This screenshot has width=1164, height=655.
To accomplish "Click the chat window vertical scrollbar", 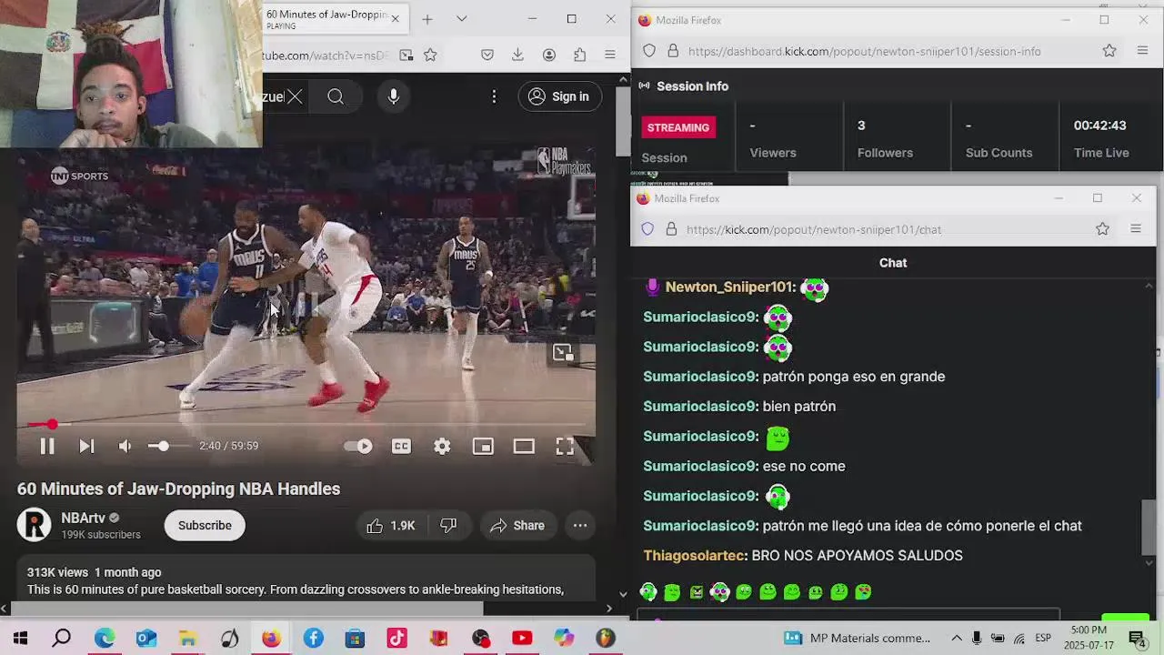I will pyautogui.click(x=1149, y=527).
